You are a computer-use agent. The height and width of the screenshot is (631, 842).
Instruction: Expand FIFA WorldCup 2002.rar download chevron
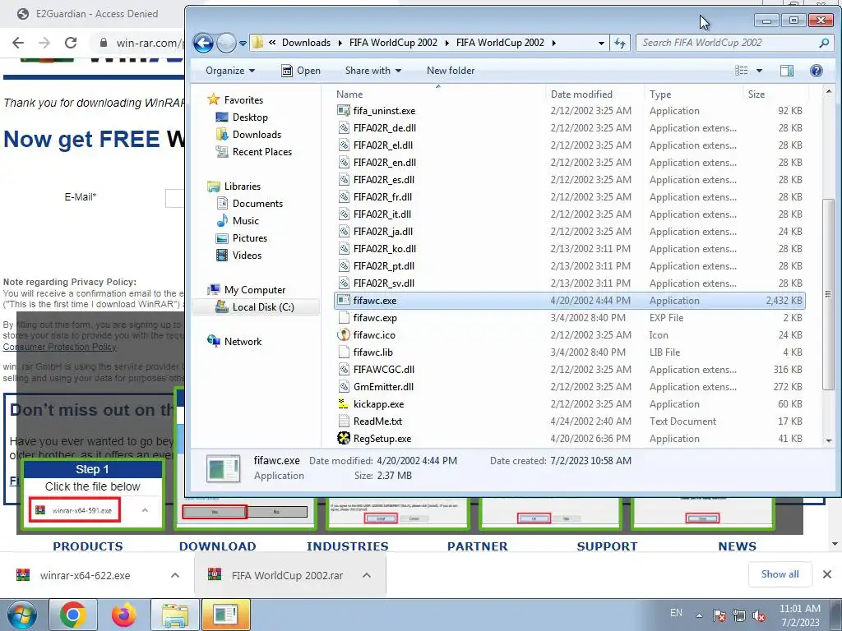366,575
